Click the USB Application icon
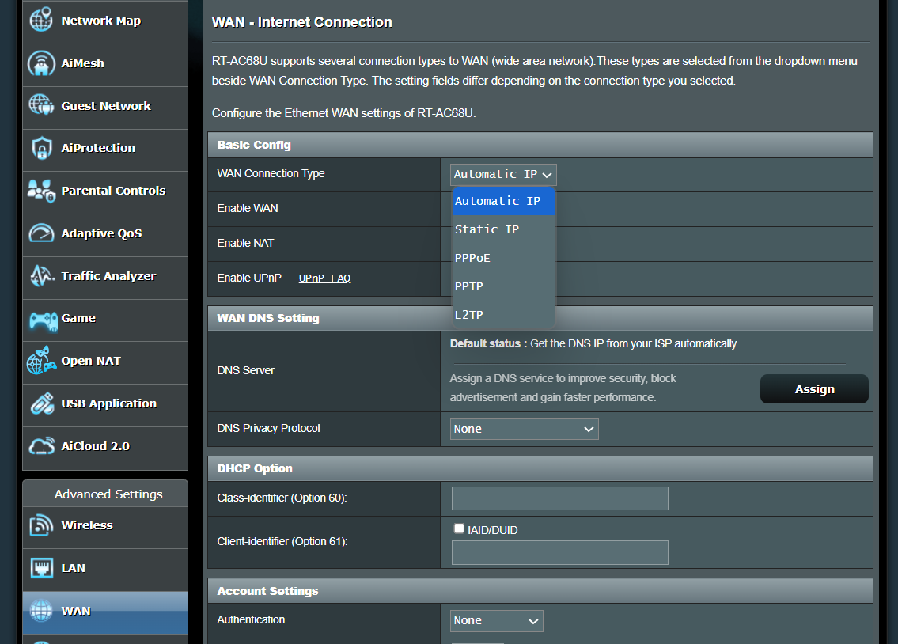Viewport: 898px width, 644px height. pos(42,403)
